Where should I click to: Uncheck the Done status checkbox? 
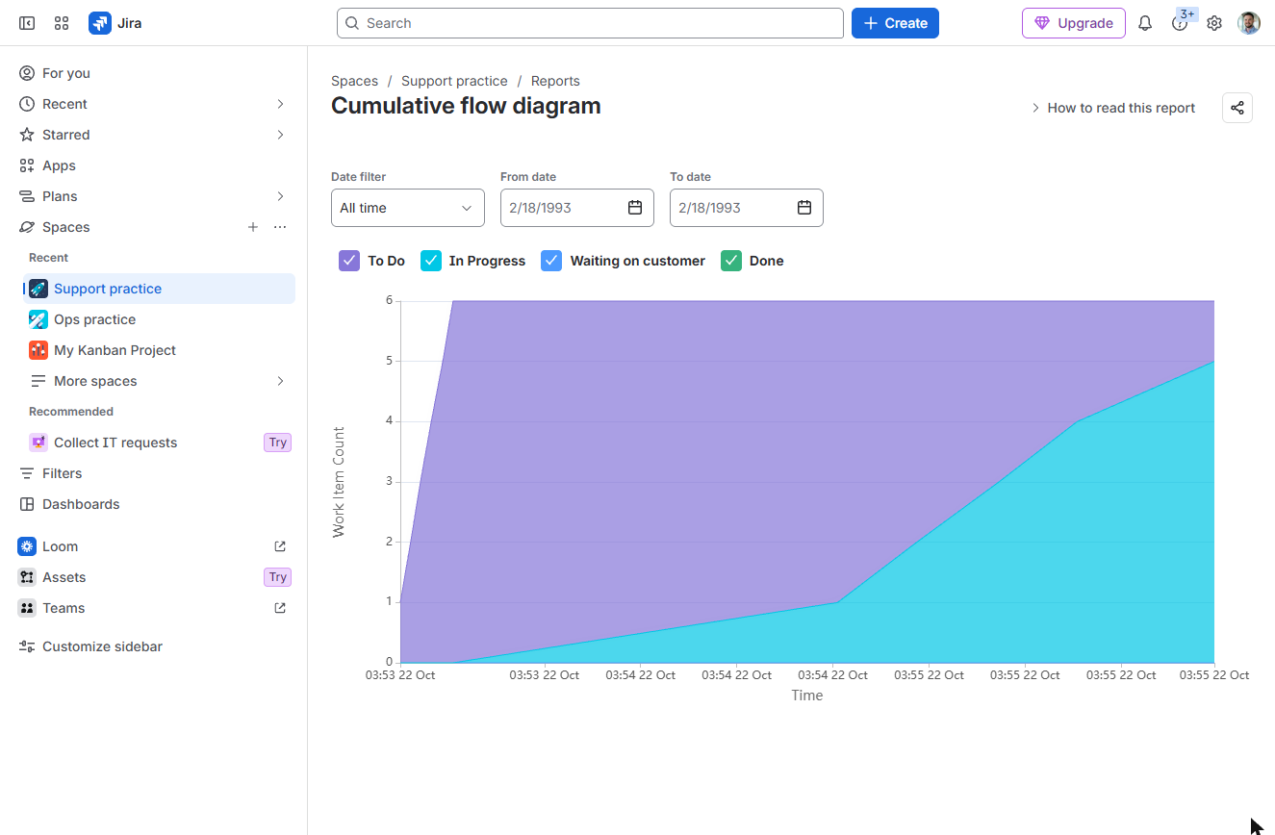tap(731, 261)
